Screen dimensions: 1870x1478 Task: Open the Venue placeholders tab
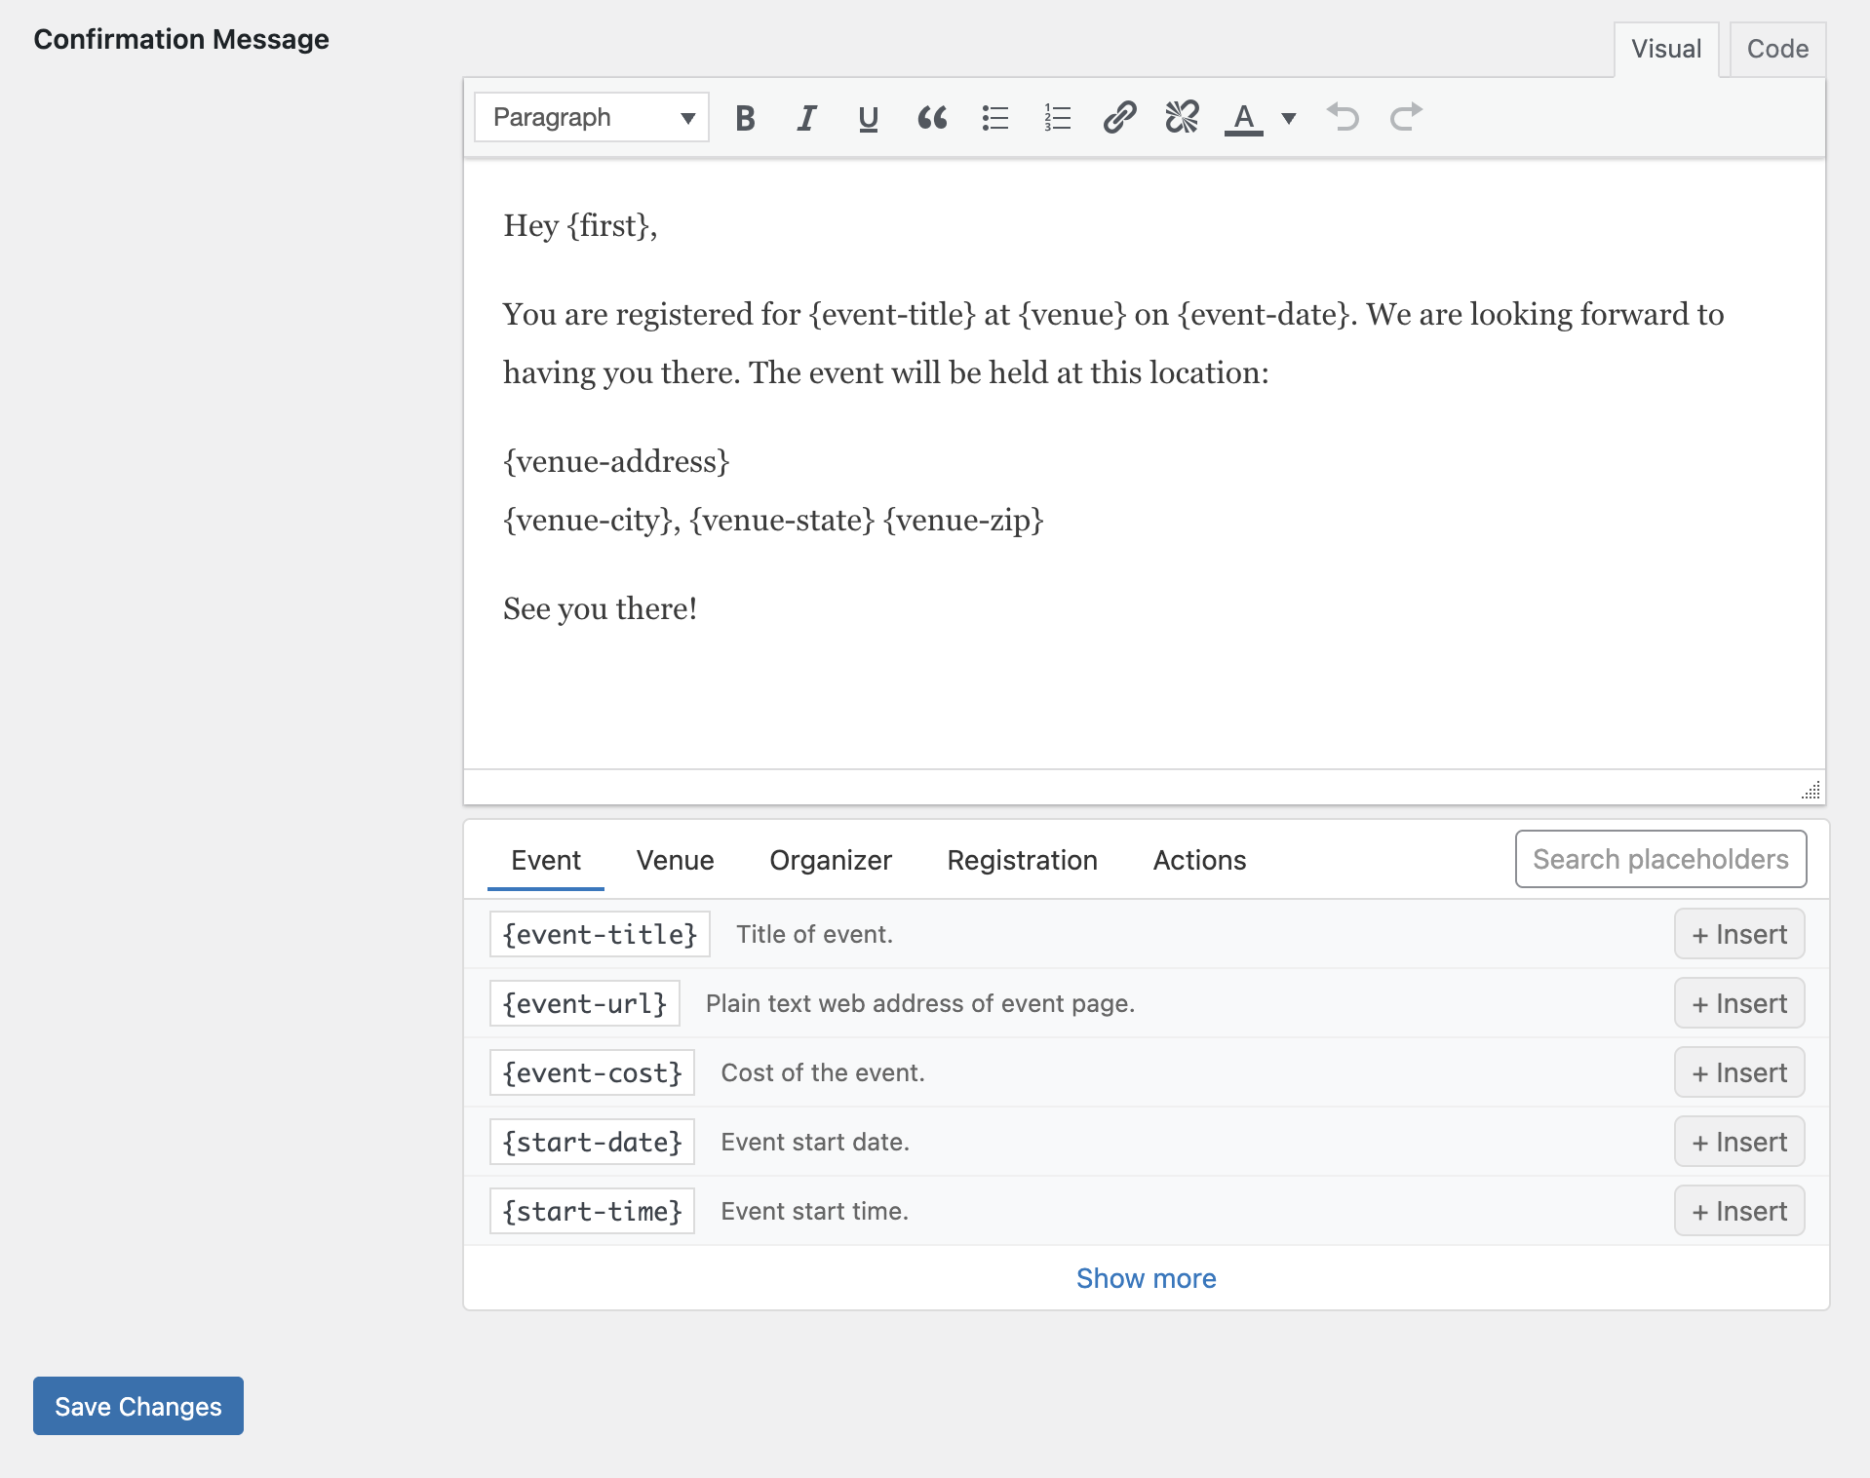pos(675,860)
